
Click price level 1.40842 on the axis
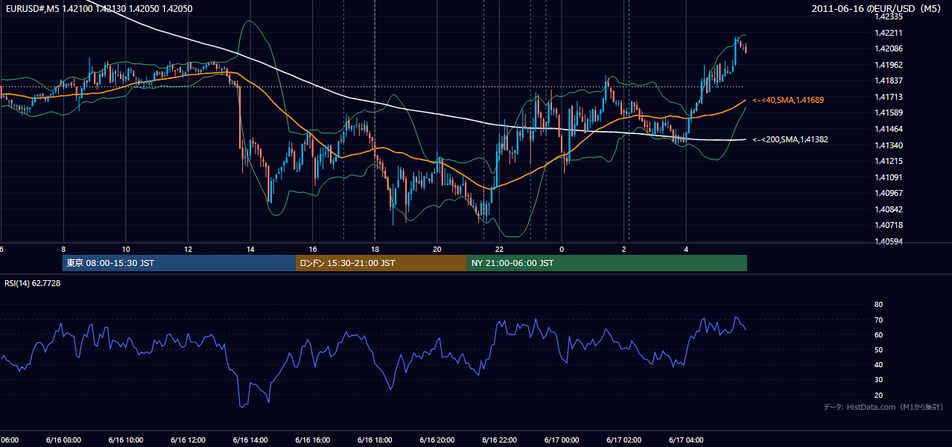coord(889,209)
